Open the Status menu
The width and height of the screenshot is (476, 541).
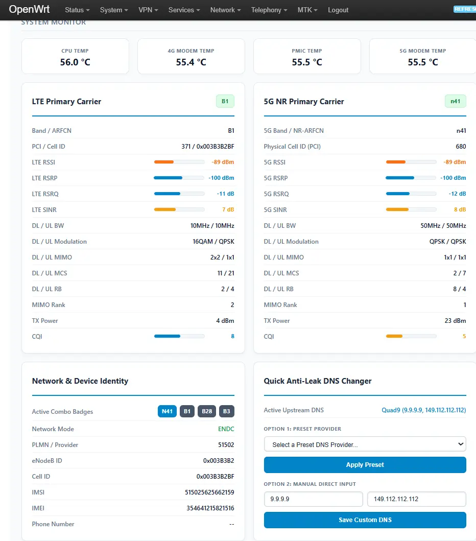pos(77,10)
